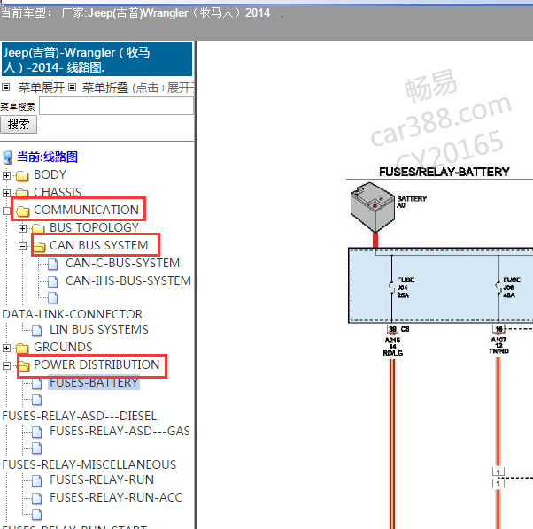Viewport: 533px width, 529px height.
Task: Click page icon beside FUSES-BATTERY
Action: pyautogui.click(x=36, y=383)
